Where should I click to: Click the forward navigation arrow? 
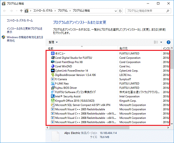11,11
